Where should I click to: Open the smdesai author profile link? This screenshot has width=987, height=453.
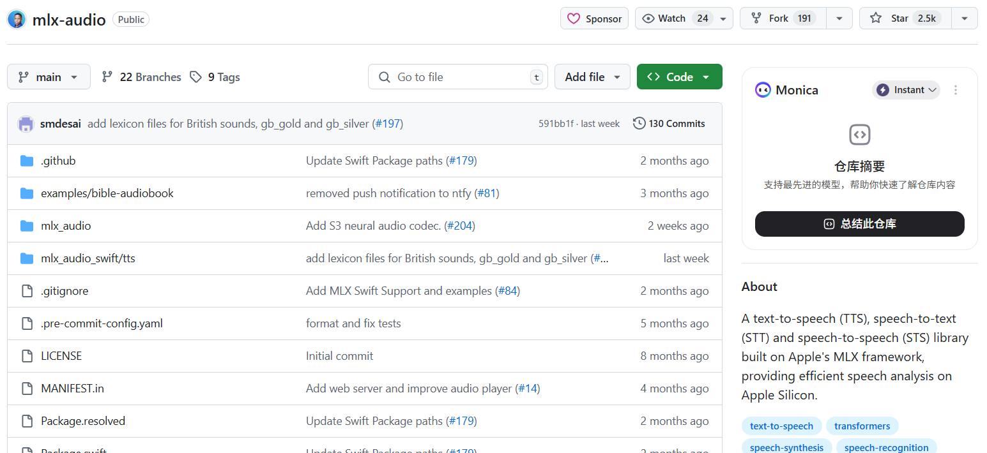point(61,124)
